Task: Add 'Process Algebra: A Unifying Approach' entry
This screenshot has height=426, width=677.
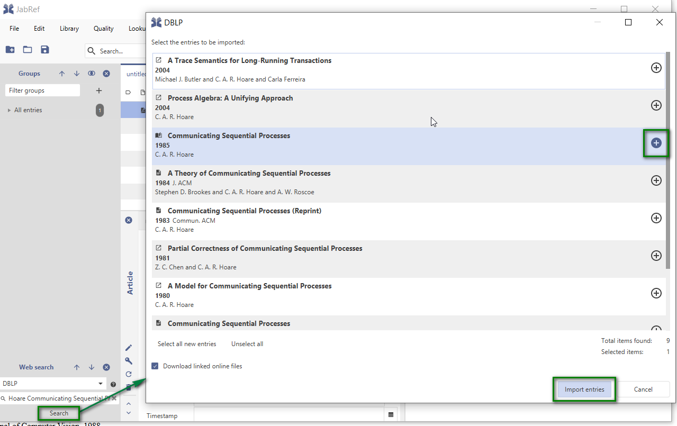Action: [x=656, y=105]
